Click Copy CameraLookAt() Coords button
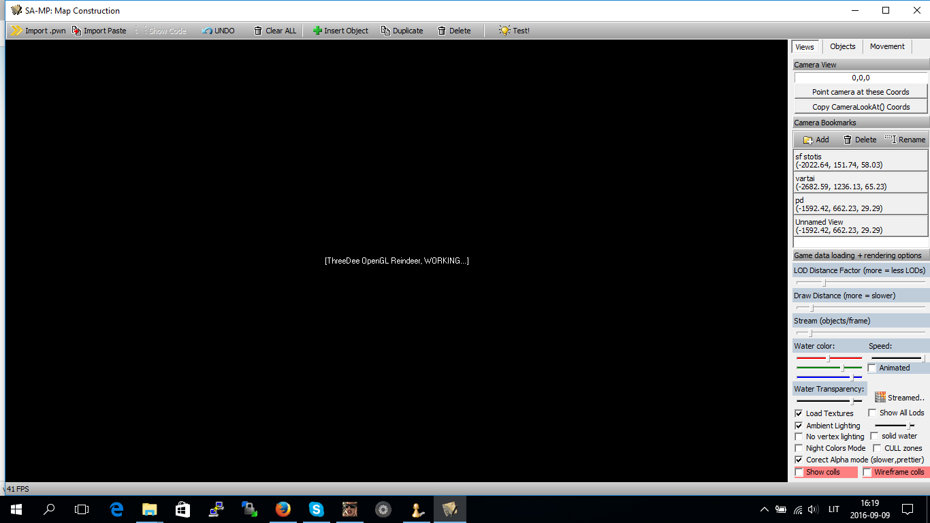Screen dimensions: 930x523 (861, 107)
